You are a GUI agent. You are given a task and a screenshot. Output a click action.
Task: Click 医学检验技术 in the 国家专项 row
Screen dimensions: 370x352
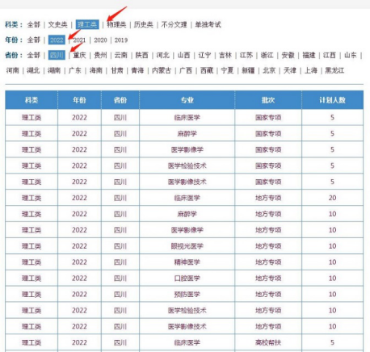[187, 166]
